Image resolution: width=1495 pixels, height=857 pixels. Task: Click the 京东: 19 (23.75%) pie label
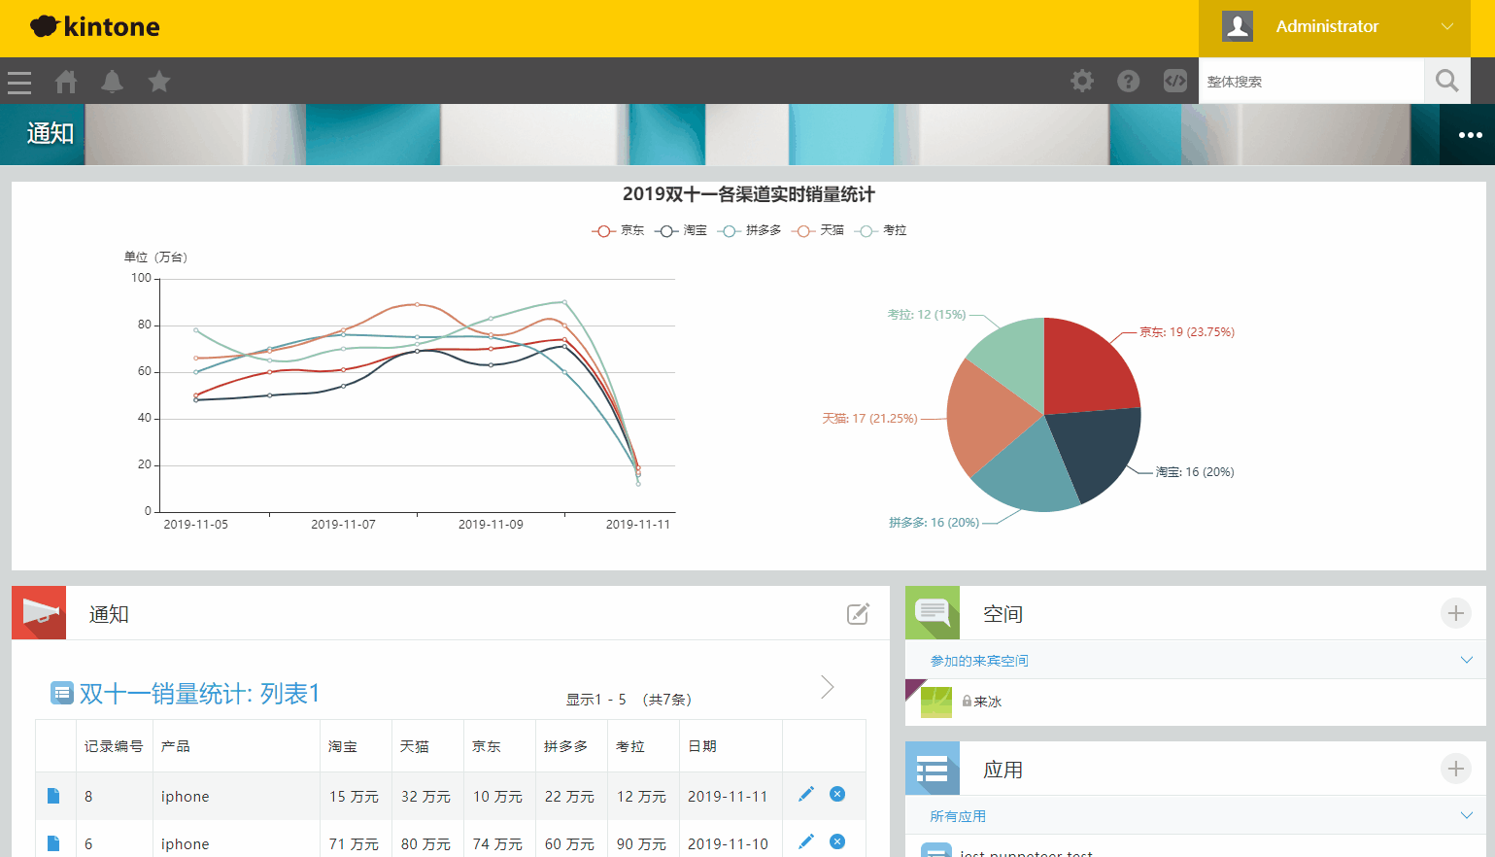(1187, 332)
